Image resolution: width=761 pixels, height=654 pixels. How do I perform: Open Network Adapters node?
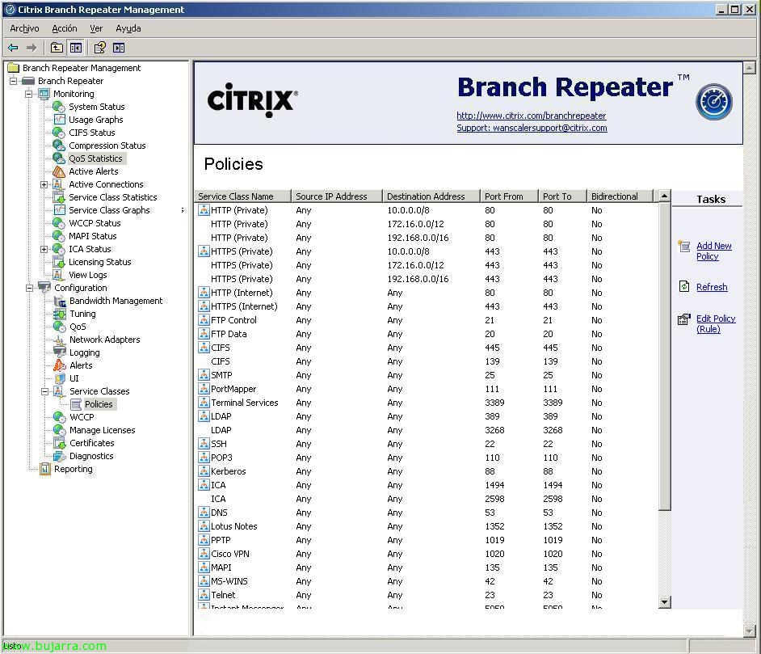[x=105, y=340]
